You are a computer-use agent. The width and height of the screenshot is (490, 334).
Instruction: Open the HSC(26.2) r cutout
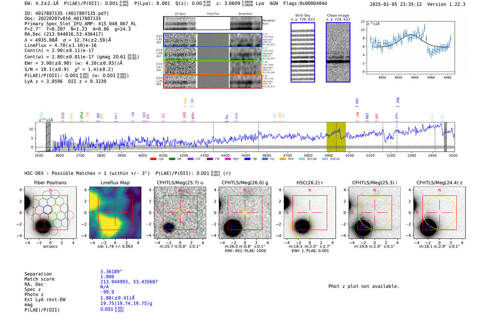pos(310,213)
